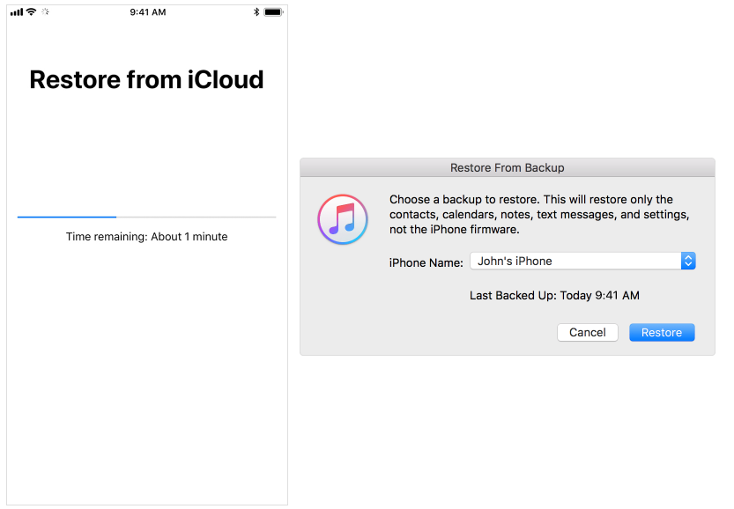Click the Last Backed Up timestamp text

(554, 296)
